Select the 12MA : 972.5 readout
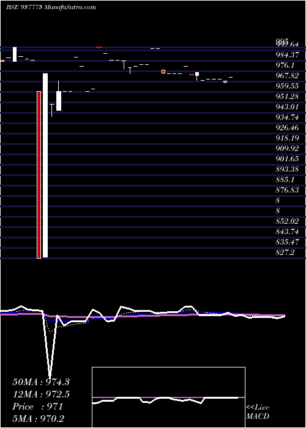This screenshot has height=428, width=306. coord(41,394)
